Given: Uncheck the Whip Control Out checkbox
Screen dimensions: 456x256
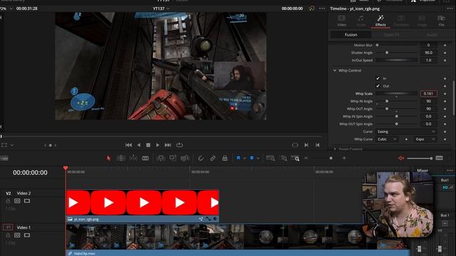Looking at the screenshot, I should [x=378, y=86].
